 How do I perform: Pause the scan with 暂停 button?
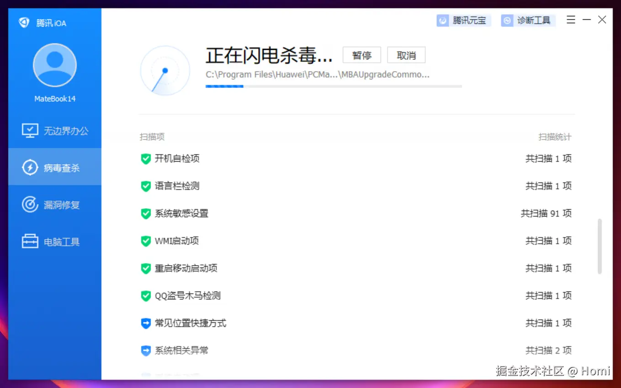point(361,55)
